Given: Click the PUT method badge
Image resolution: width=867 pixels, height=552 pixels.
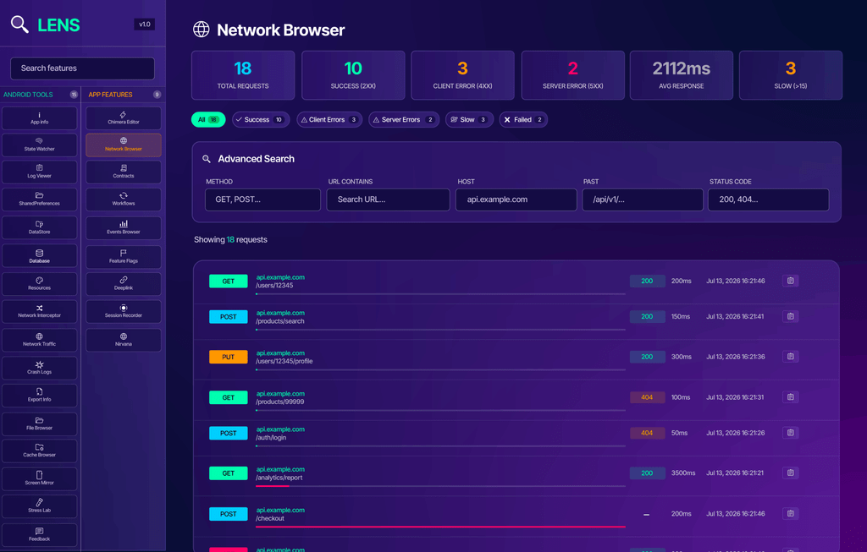Looking at the screenshot, I should pyautogui.click(x=229, y=357).
